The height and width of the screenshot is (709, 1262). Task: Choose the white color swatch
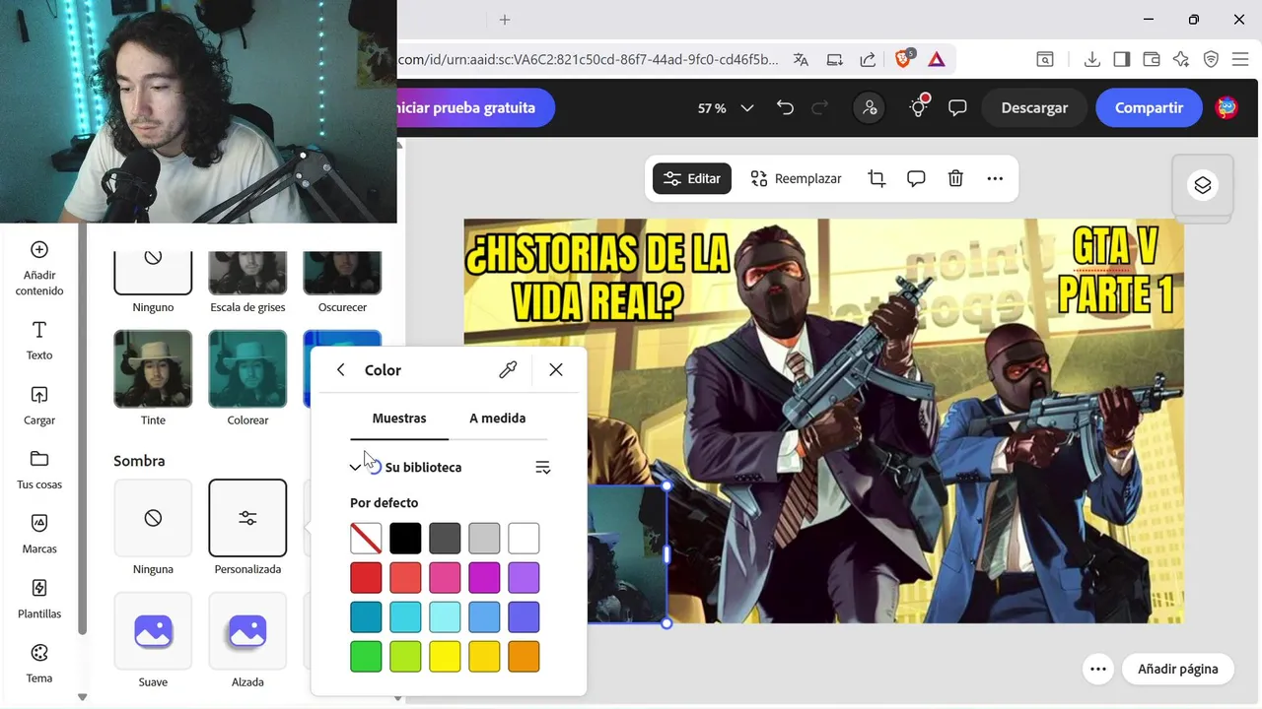click(x=524, y=539)
